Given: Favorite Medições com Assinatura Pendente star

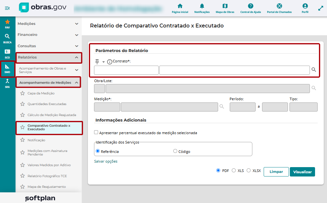Looking at the screenshot, I should (x=23, y=153).
